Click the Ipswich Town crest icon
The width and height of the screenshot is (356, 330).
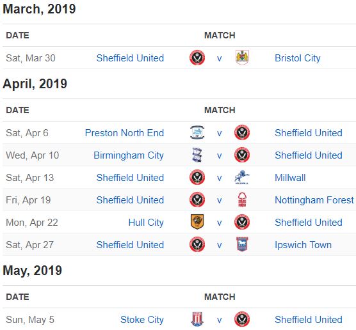pyautogui.click(x=242, y=244)
